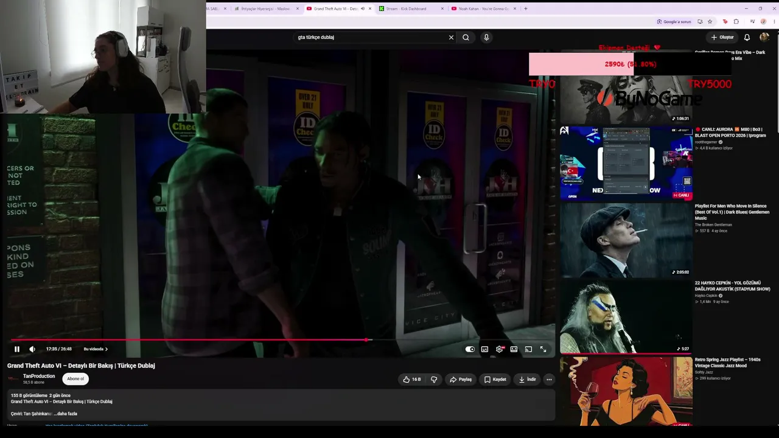Download the video with İndir
The image size is (779, 438).
pos(528,380)
